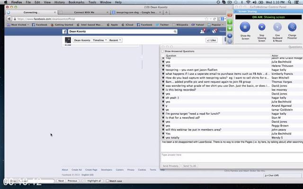Click the iCloud bookmark
303x189 pixels.
coord(127,25)
